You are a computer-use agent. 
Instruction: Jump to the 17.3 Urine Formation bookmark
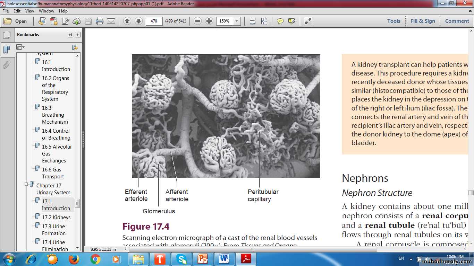(x=53, y=230)
